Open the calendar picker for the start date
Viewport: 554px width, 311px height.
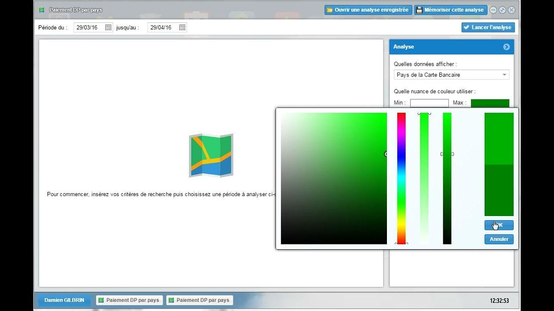pyautogui.click(x=108, y=27)
